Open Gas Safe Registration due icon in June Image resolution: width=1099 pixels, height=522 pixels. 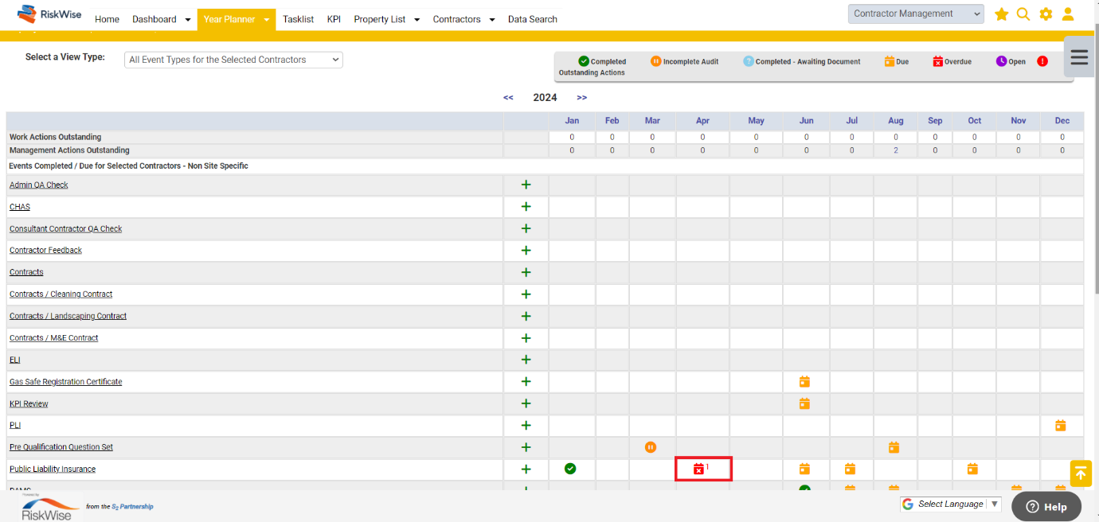click(x=804, y=382)
